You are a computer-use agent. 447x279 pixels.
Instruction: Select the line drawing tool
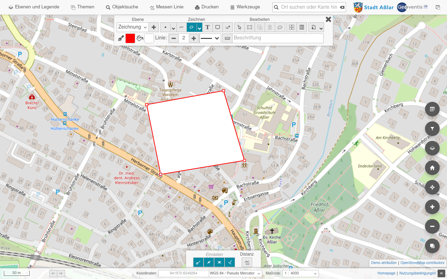click(182, 27)
